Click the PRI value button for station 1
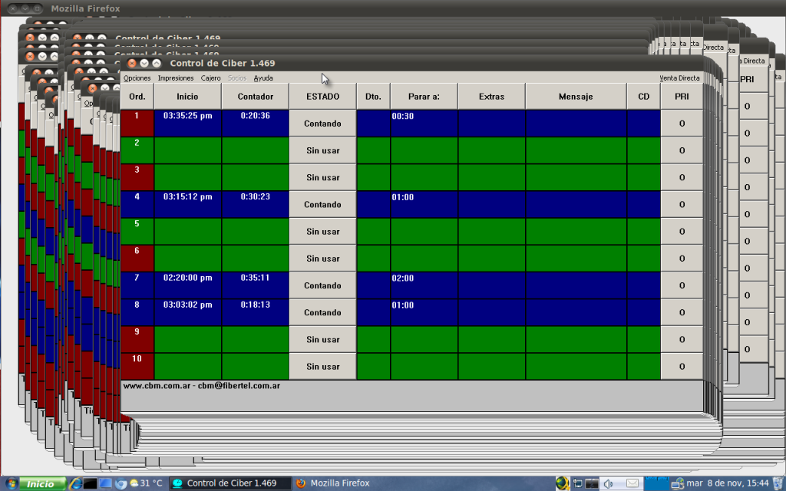 pyautogui.click(x=682, y=124)
